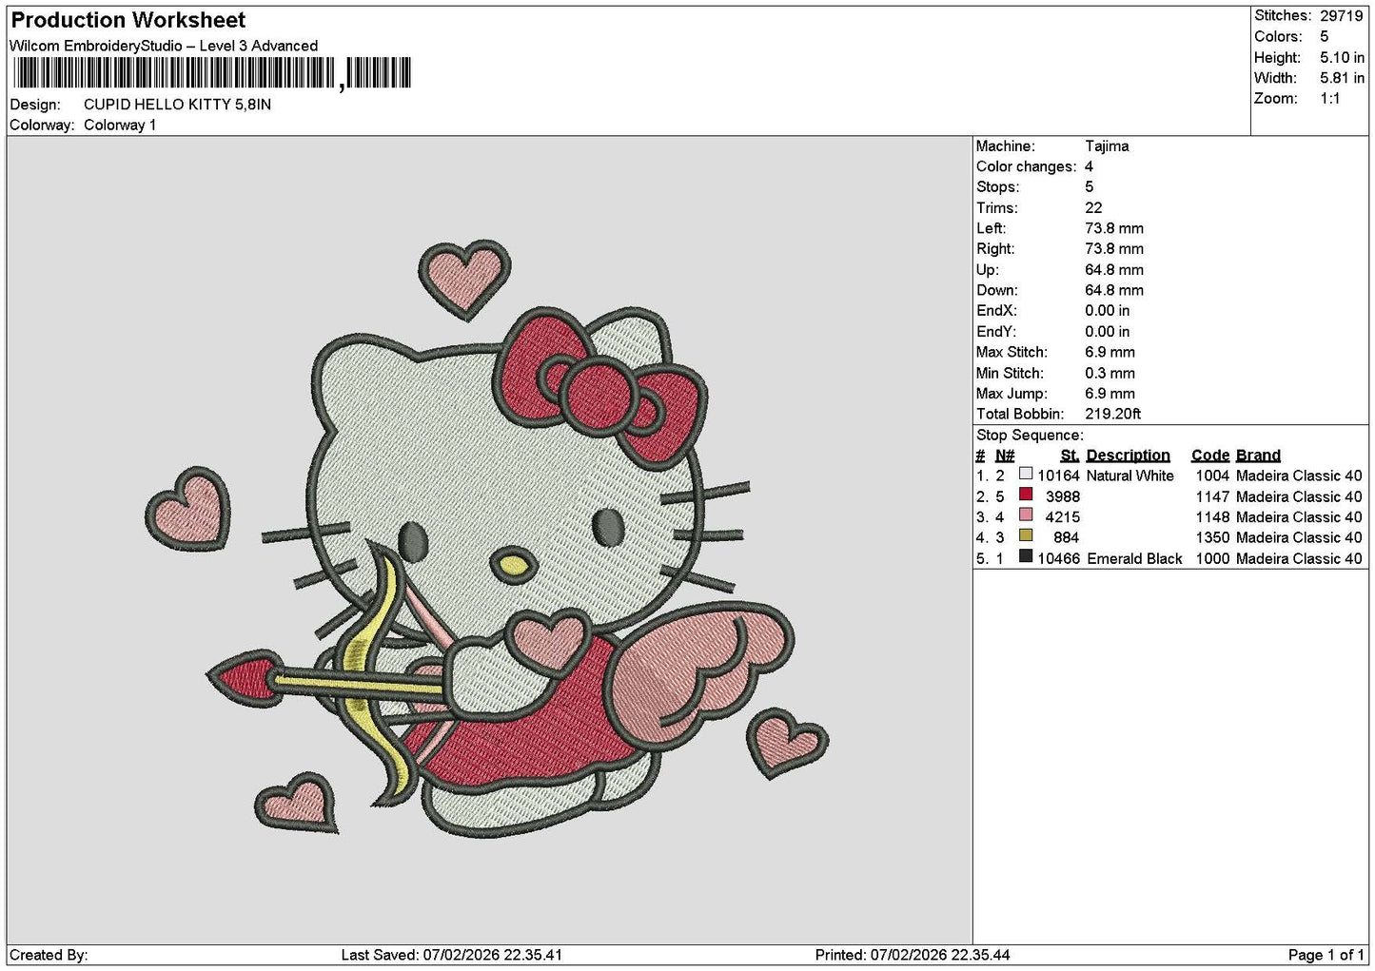This screenshot has width=1375, height=971.
Task: Click the 'Color changes:' label
Action: pyautogui.click(x=1027, y=167)
